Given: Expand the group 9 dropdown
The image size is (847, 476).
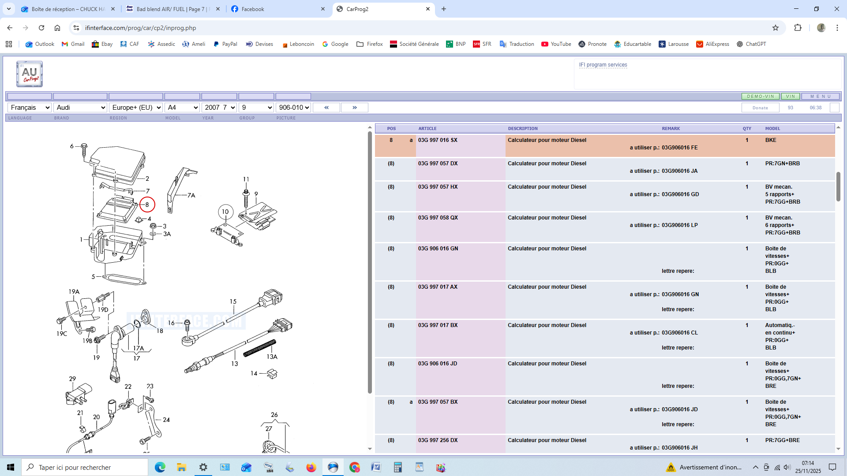Looking at the screenshot, I should coord(256,108).
